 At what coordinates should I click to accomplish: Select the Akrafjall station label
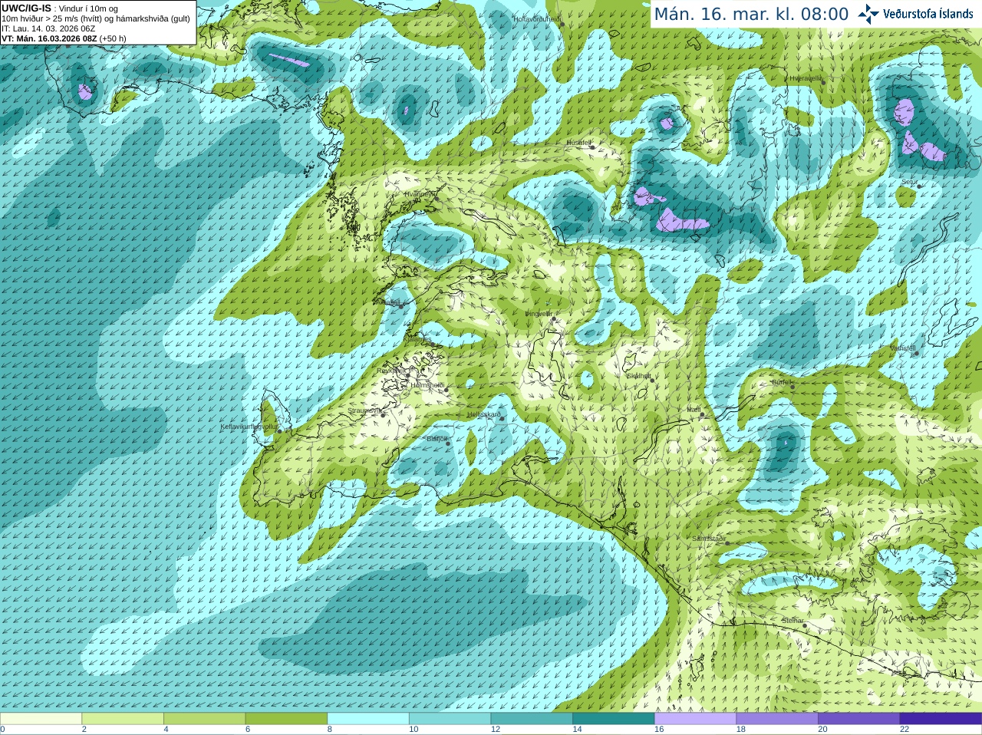(x=389, y=302)
